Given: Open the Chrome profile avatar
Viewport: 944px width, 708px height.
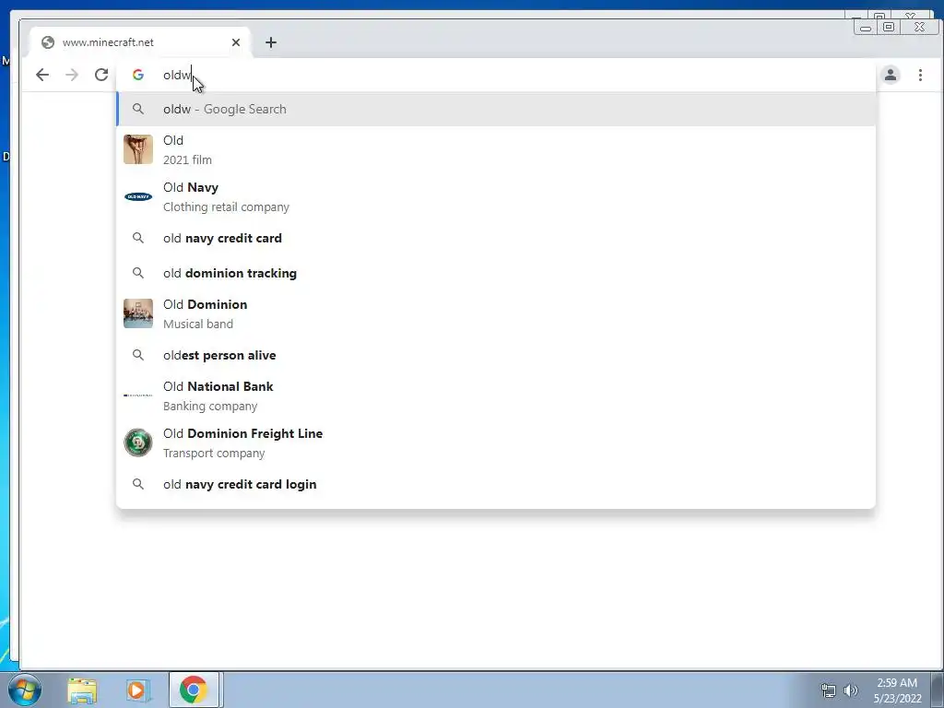Looking at the screenshot, I should coord(891,75).
